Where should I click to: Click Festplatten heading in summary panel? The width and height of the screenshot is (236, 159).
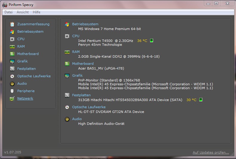point(81,95)
